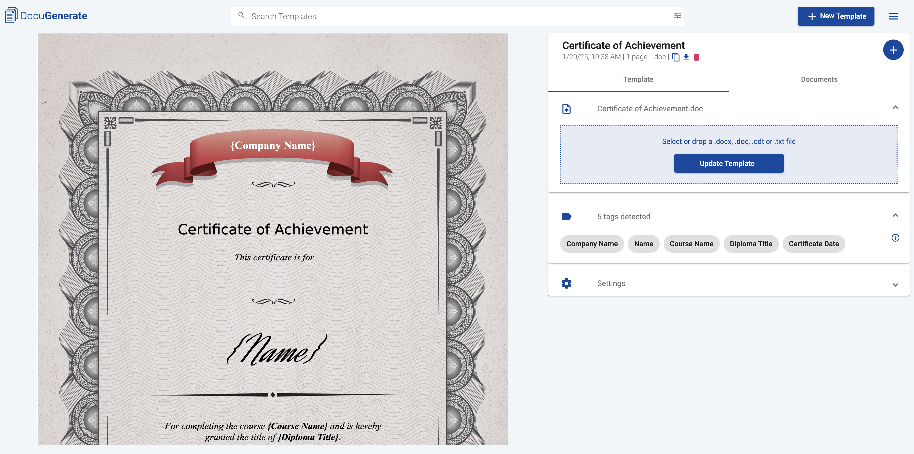914x454 pixels.
Task: Select the Diploma Title tag chip
Action: point(751,243)
